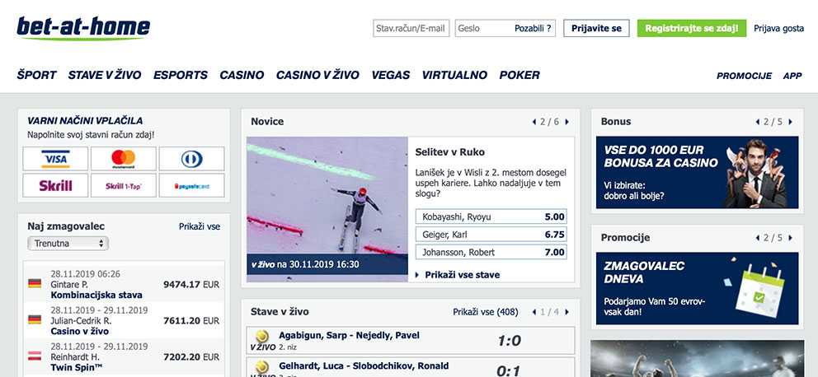Choose the paysafecard payment option
This screenshot has height=377, width=818.
pyautogui.click(x=191, y=185)
